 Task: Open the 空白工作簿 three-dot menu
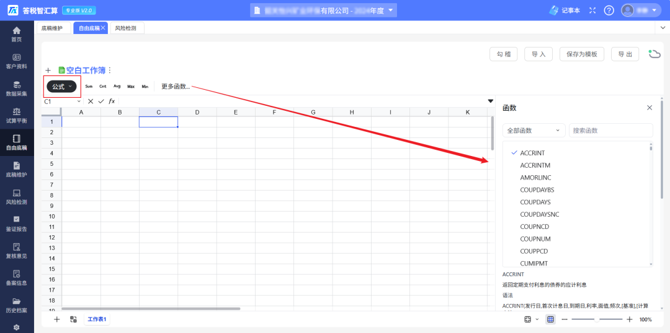(x=110, y=71)
